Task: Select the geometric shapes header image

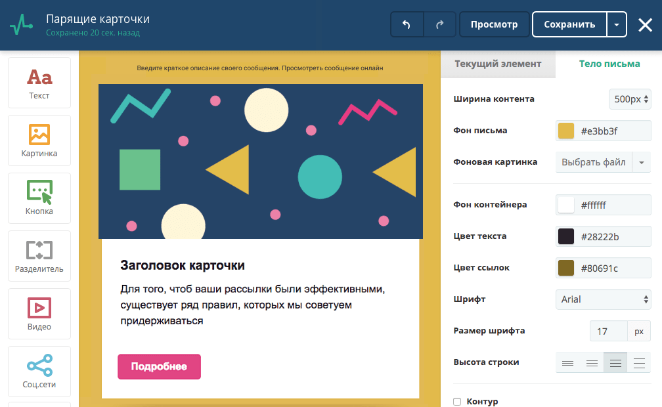Action: tap(261, 161)
